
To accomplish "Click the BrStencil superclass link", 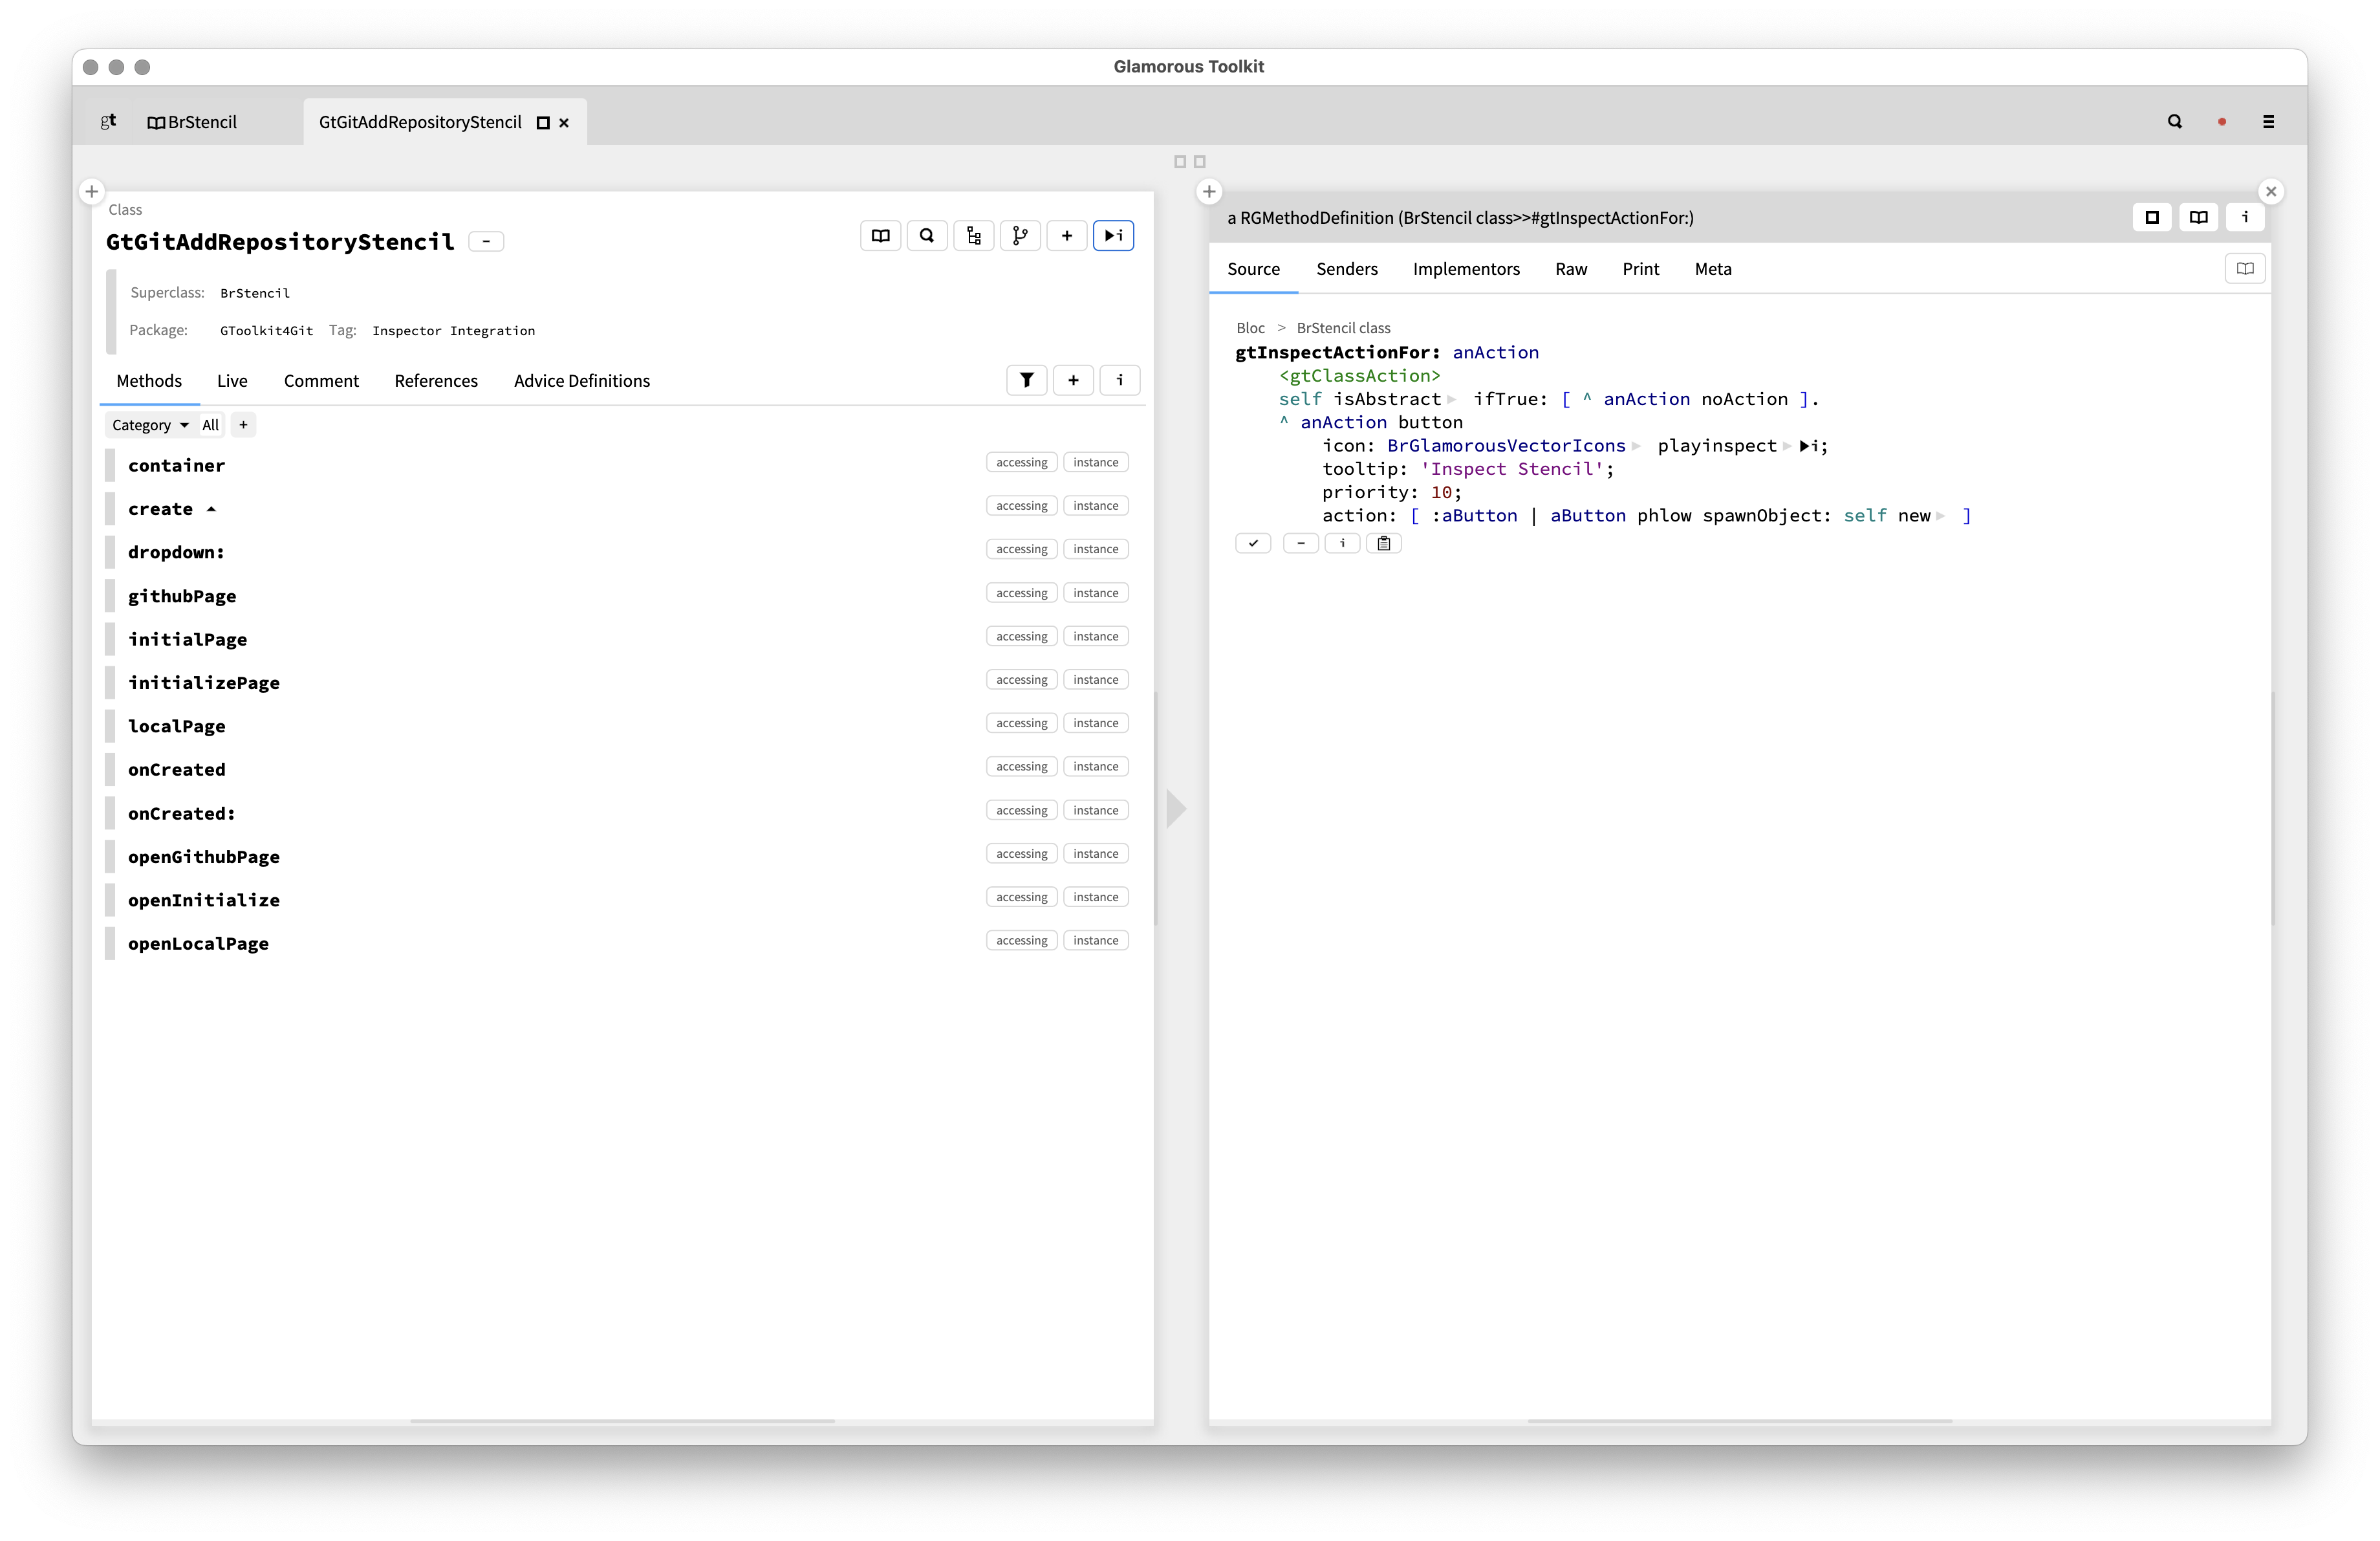I will (255, 293).
